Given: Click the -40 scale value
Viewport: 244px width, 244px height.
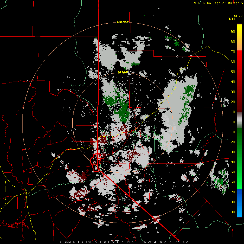Looking at the screenshot, I should [x=232, y=162].
